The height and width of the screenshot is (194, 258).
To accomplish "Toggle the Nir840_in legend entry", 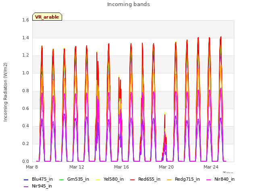I will point(221,179).
